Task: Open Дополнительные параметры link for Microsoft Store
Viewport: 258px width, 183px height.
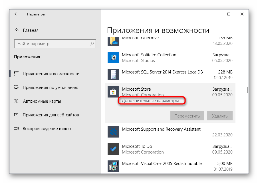Action: 150,101
